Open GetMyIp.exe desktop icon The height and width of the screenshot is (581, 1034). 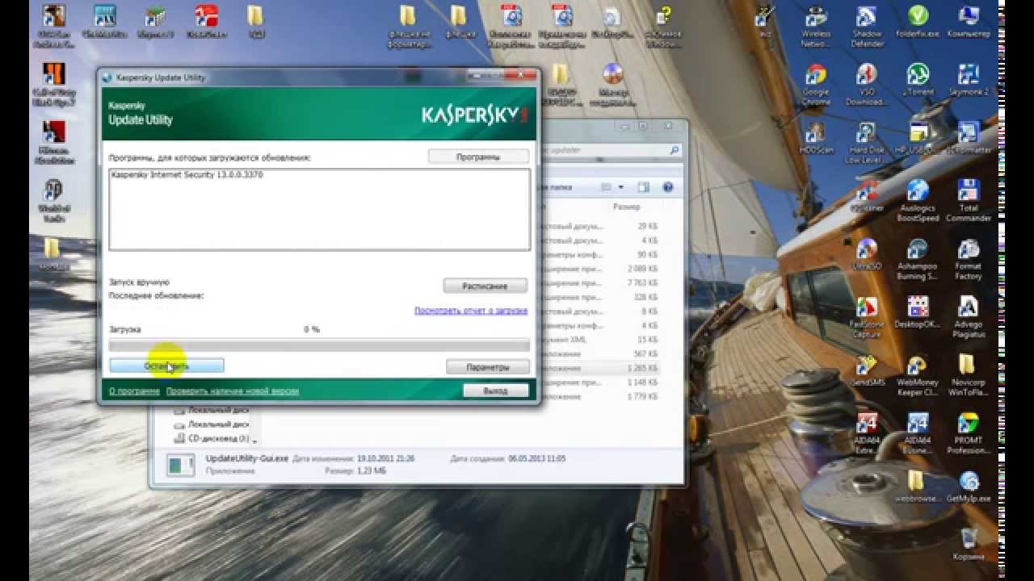pos(968,487)
